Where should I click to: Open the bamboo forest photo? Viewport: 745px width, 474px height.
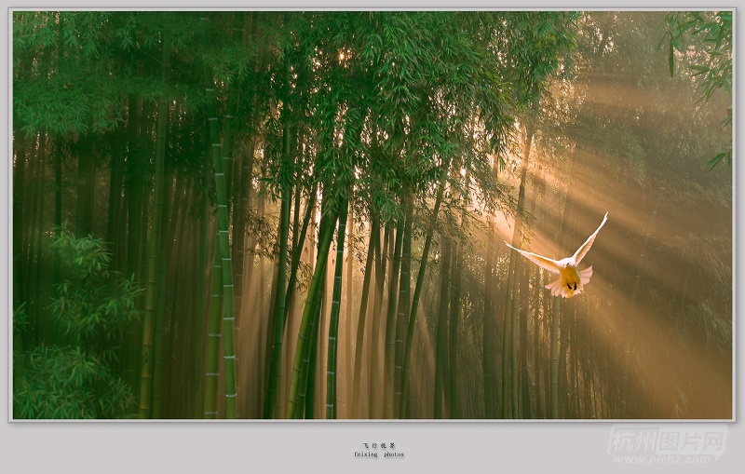click(x=372, y=215)
